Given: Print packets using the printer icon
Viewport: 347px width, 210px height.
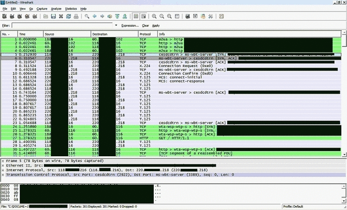Looking at the screenshot, I should click(76, 16).
